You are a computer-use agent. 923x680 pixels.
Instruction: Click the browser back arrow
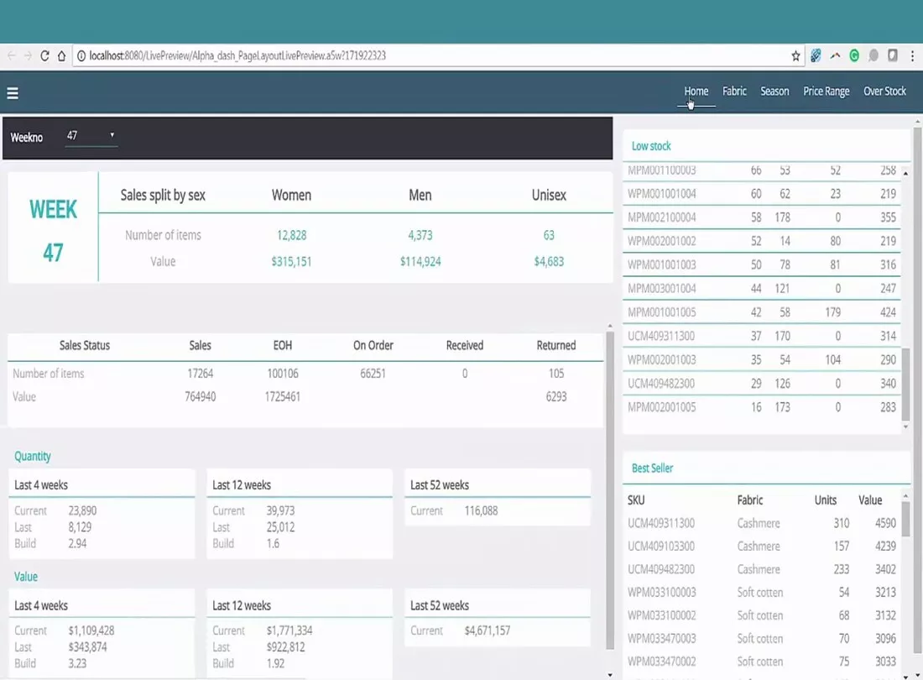click(12, 56)
